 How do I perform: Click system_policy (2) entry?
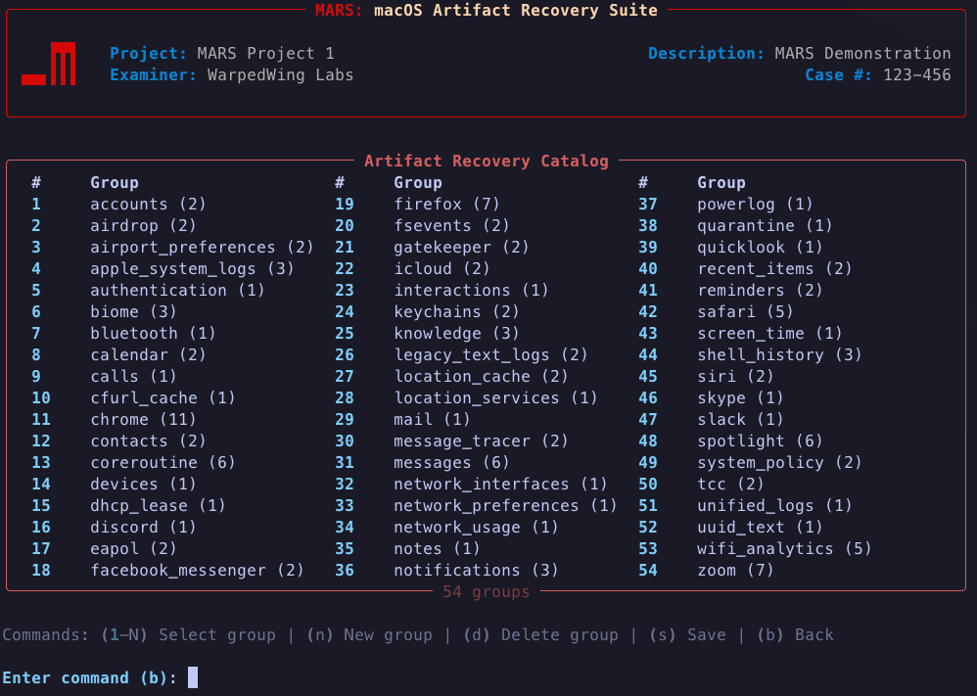779,462
